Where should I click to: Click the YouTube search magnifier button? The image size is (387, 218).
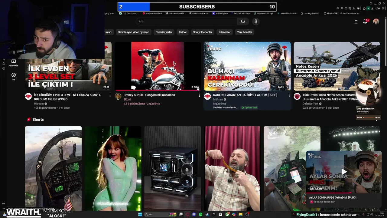coord(243,21)
